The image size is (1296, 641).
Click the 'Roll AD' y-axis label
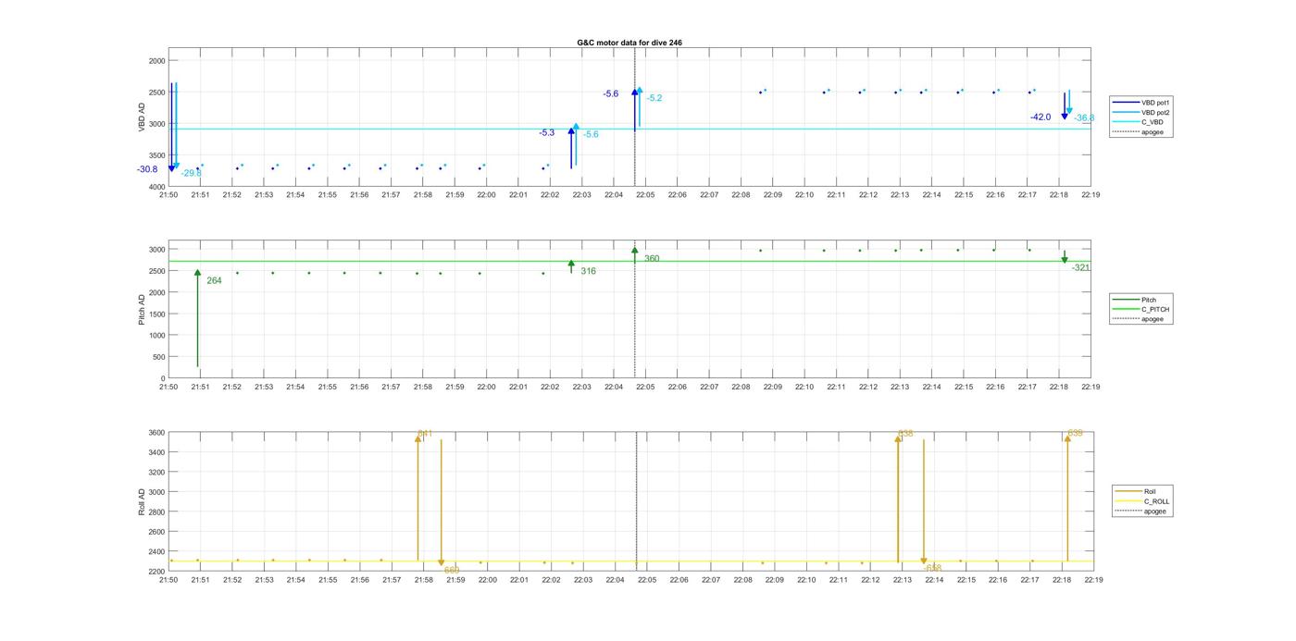tap(143, 501)
